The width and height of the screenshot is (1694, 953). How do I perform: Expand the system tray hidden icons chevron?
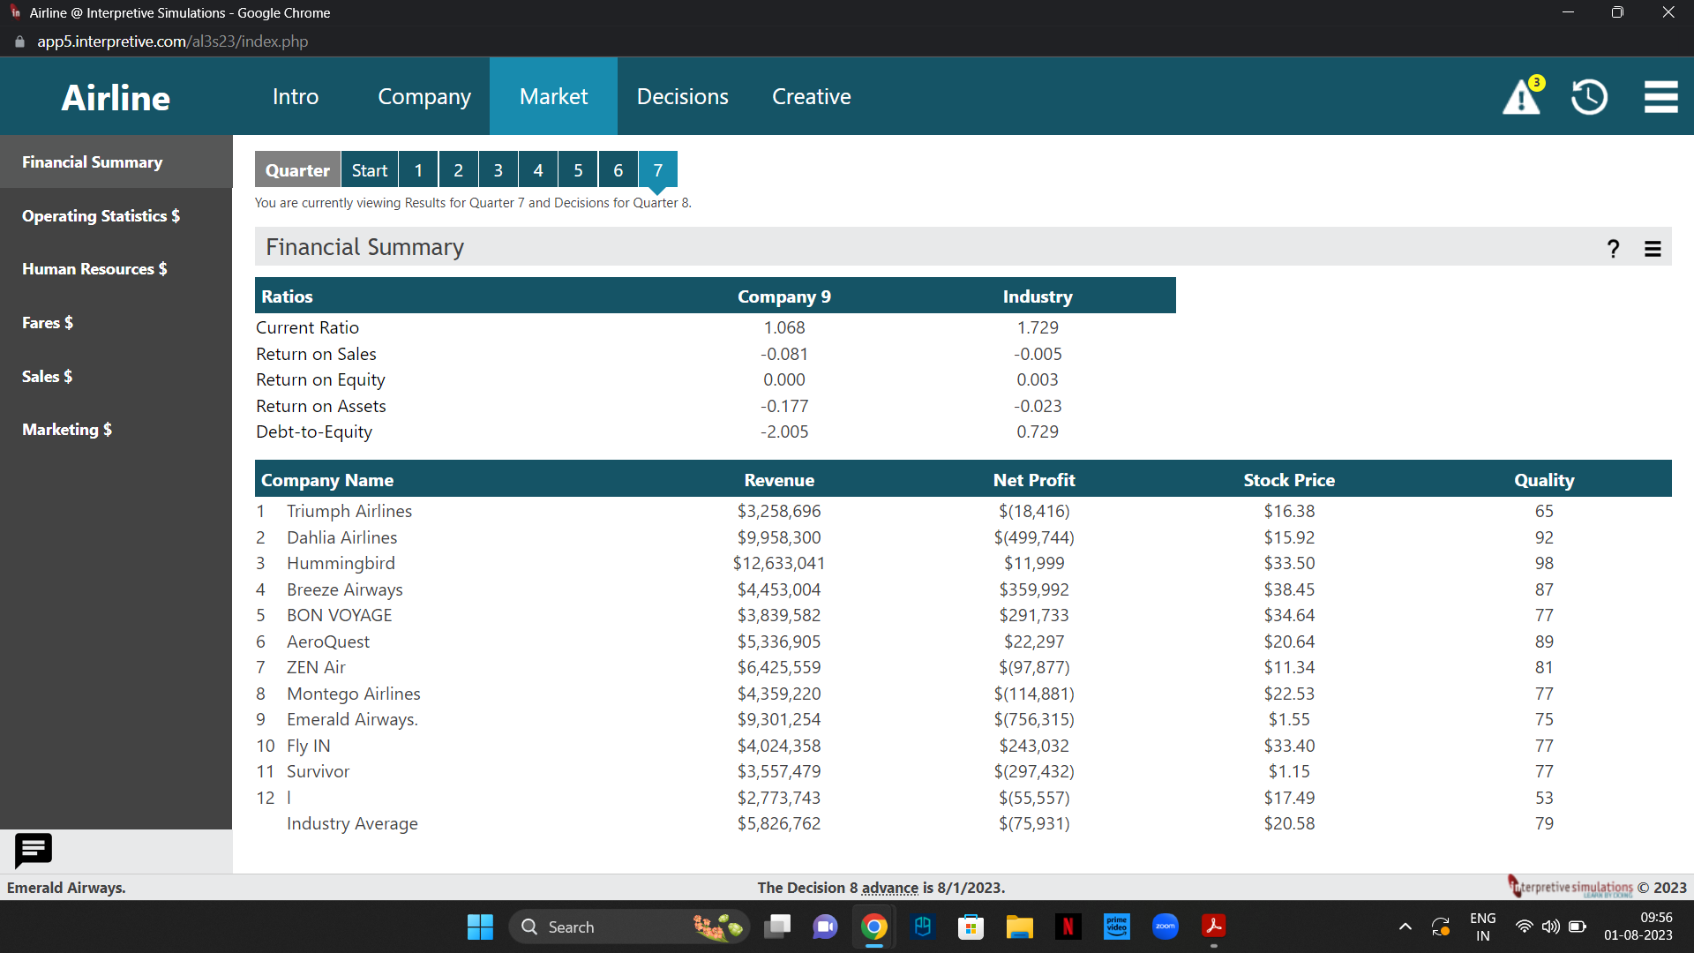tap(1405, 927)
